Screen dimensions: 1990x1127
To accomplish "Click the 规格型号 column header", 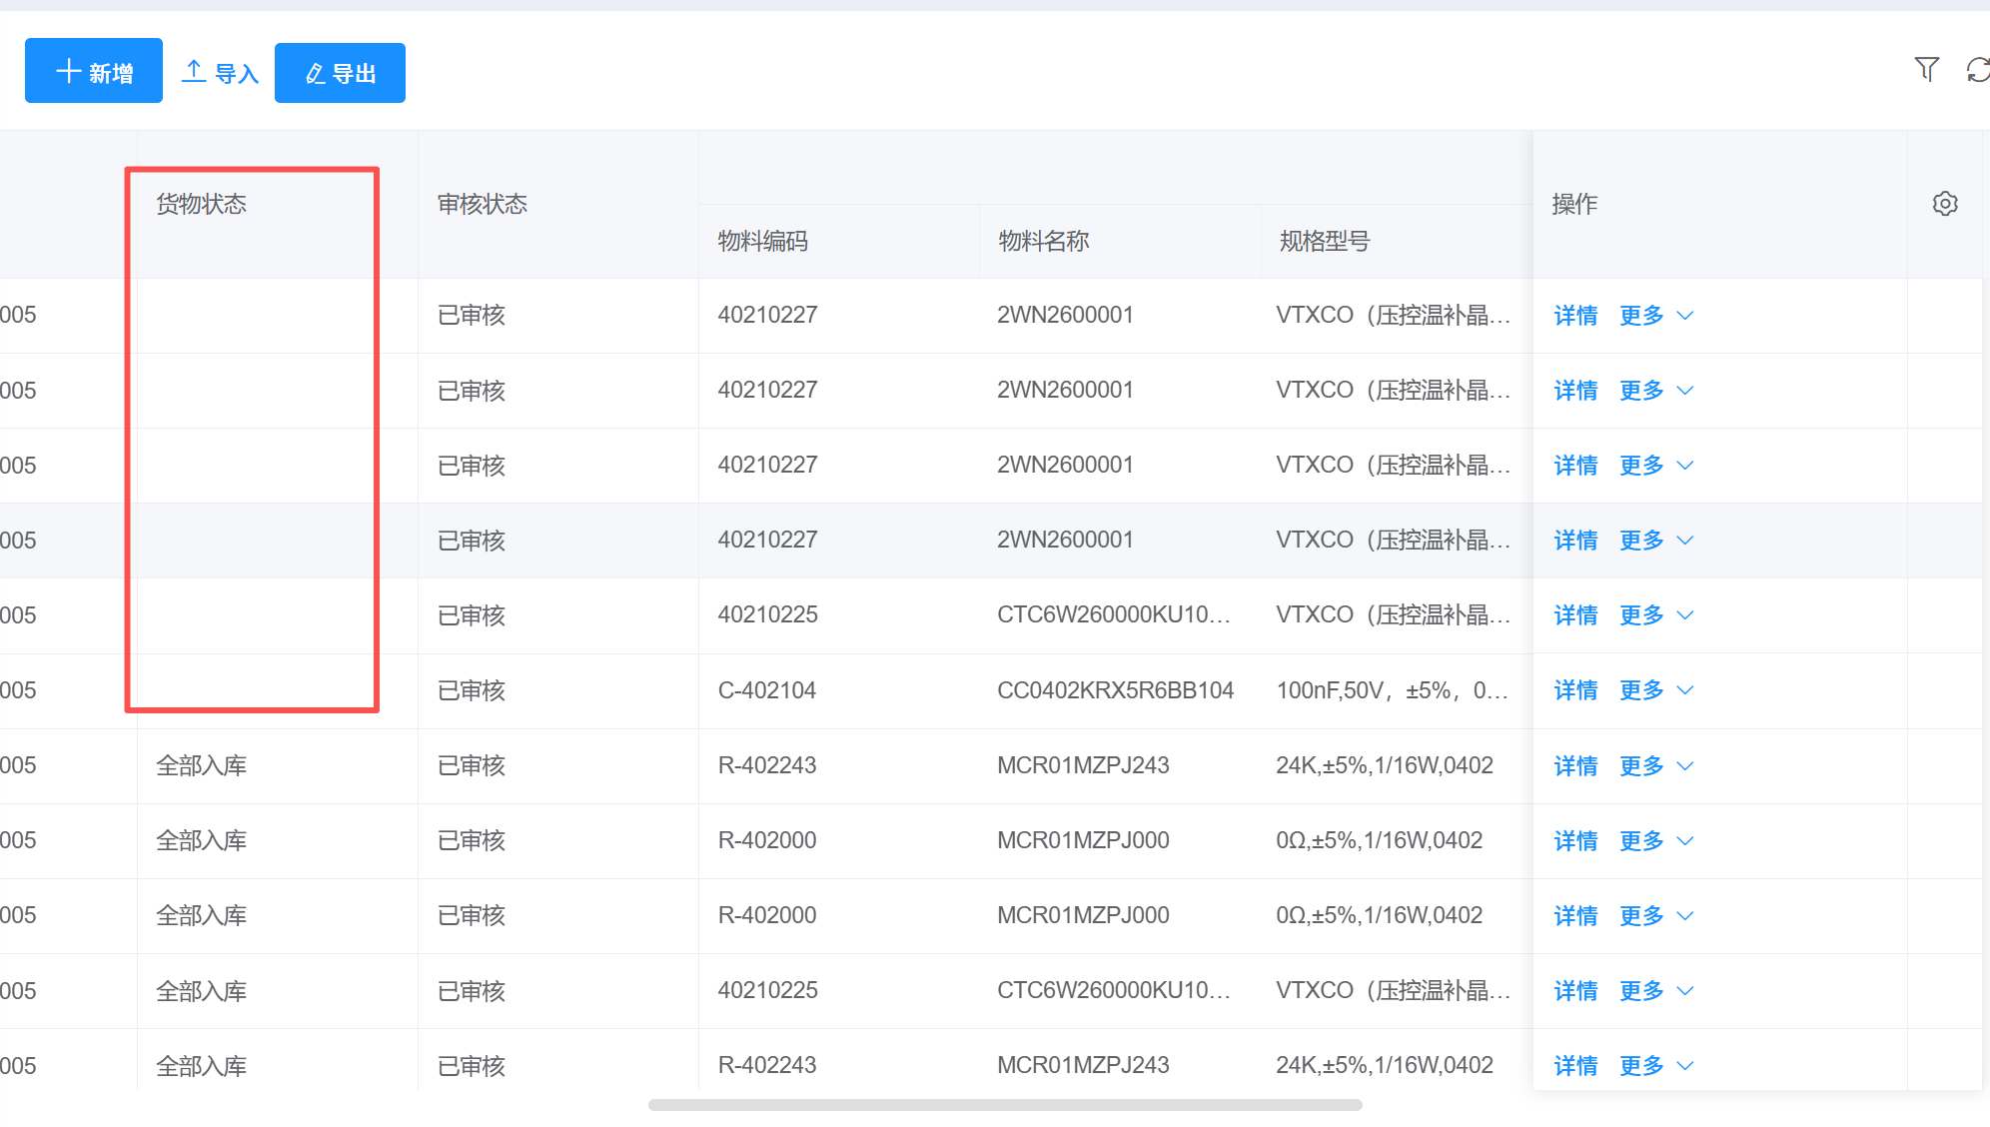I will (1325, 241).
